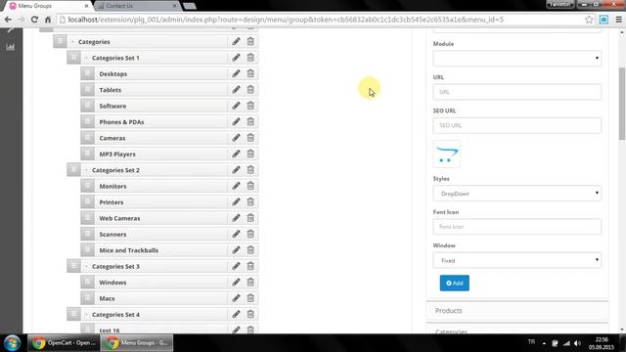Viewport: 626px width, 352px height.
Task: Click the blue Add button
Action: point(454,283)
